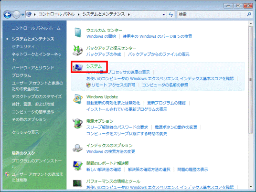This screenshot has width=256, height=192.
Task: Select システムとメンテナンス in the sidebar
Action: pos(33,39)
